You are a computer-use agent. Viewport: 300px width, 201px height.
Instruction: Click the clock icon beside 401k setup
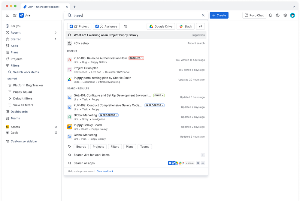point(70,43)
